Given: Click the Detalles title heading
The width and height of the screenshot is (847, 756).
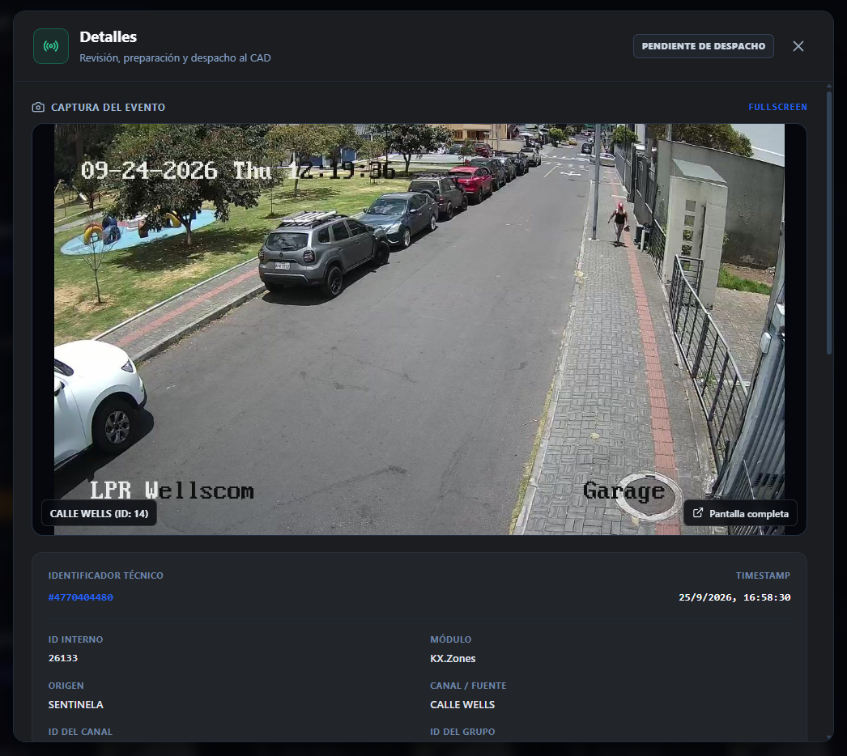Looking at the screenshot, I should click(x=108, y=36).
